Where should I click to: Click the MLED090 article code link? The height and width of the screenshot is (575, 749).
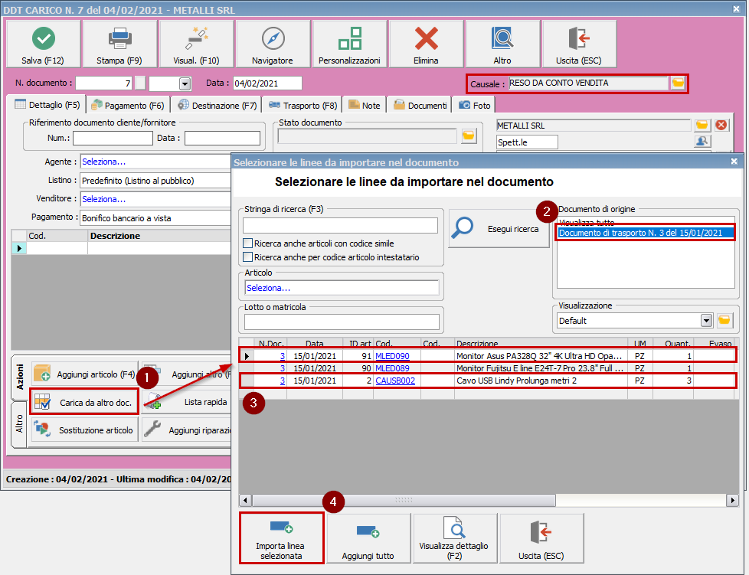pos(392,356)
